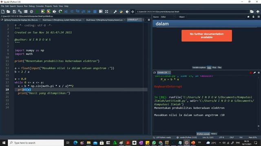Toggle the Help pane lock icon

tap(253, 17)
